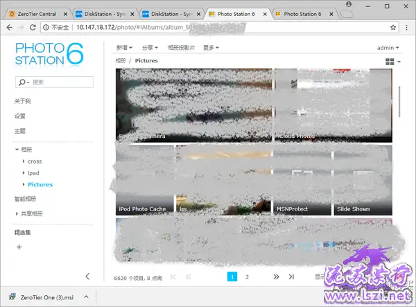Click the search magnifier icon
This screenshot has height=307, width=416.
22,82
